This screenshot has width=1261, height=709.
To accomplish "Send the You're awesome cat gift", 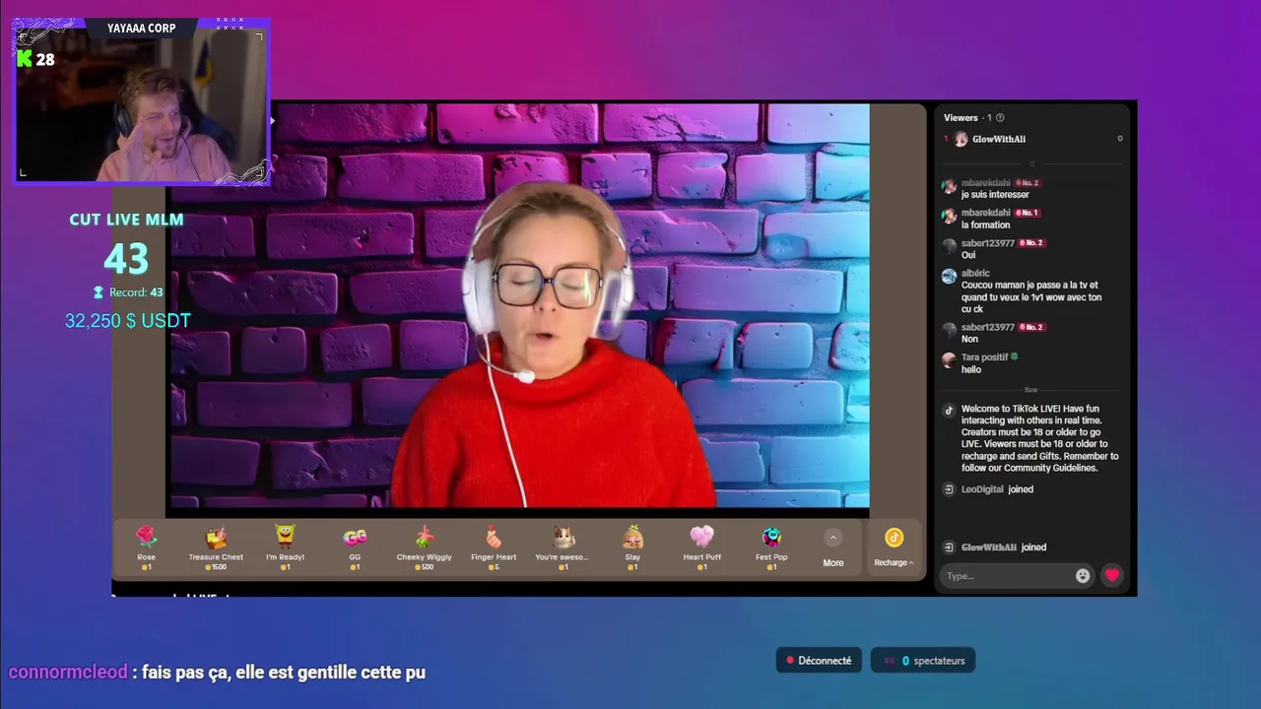I will click(563, 548).
